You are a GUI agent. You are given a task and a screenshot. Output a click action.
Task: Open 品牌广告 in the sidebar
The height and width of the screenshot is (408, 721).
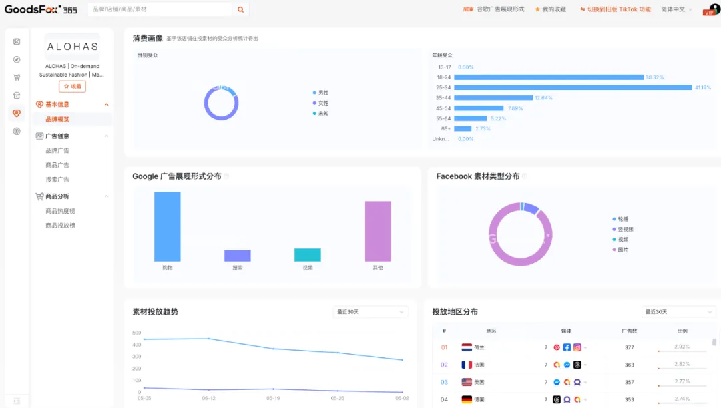pyautogui.click(x=57, y=150)
